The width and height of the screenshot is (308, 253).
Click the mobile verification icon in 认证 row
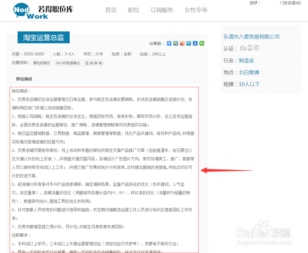[x=250, y=48]
